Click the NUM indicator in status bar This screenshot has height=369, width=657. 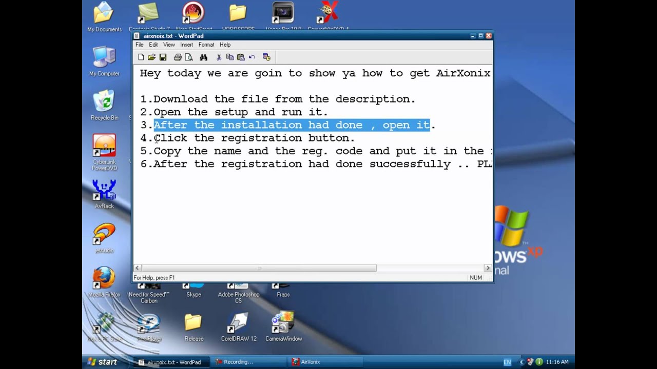point(476,278)
